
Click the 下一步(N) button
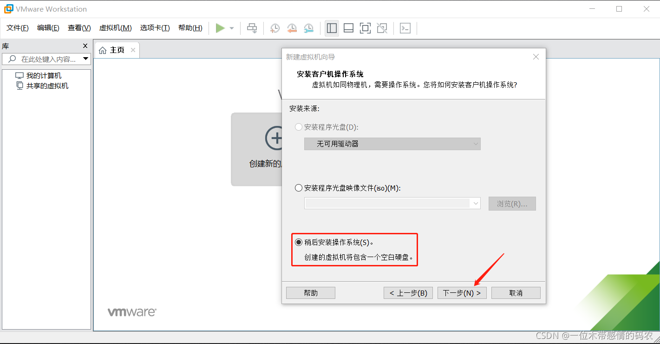tap(462, 293)
